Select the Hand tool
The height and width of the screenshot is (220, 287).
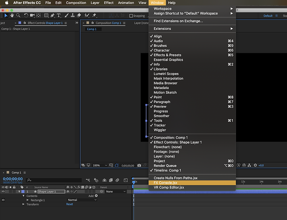[x=12, y=16]
